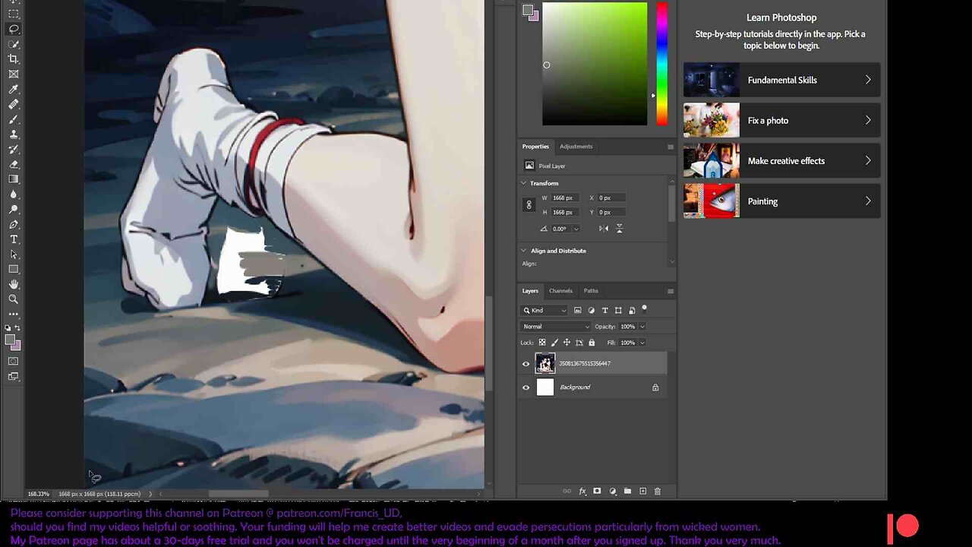The image size is (972, 547).
Task: Select the Quick Selection tool
Action: (x=14, y=44)
